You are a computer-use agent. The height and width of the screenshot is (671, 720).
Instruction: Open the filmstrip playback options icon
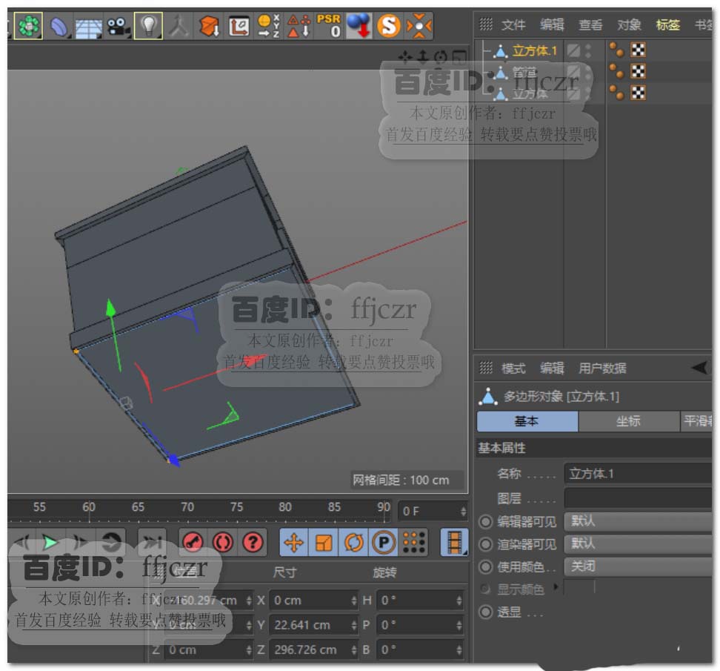(453, 543)
